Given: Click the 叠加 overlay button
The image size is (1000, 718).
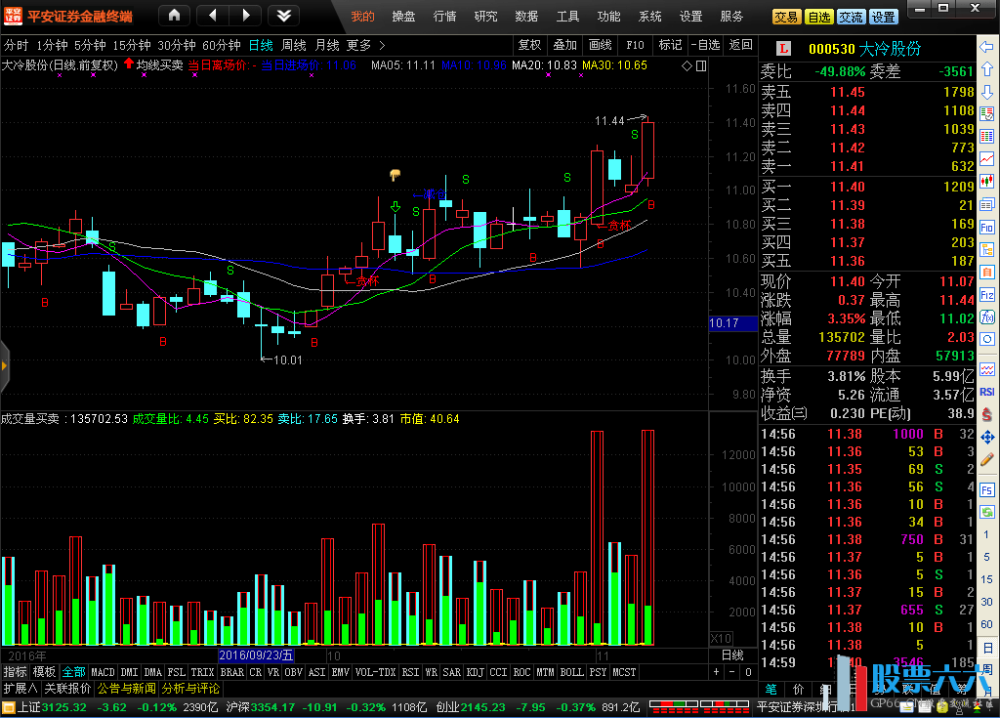Looking at the screenshot, I should click(x=564, y=45).
